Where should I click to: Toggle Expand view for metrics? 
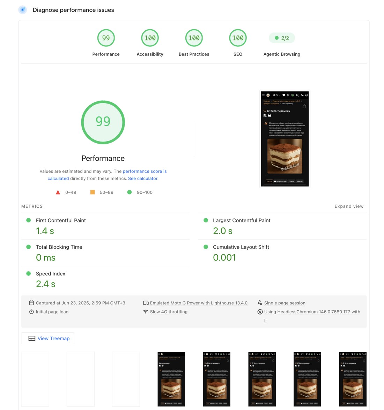(x=349, y=206)
